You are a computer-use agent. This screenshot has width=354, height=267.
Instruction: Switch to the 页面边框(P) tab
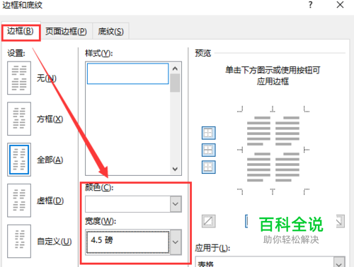pyautogui.click(x=66, y=32)
